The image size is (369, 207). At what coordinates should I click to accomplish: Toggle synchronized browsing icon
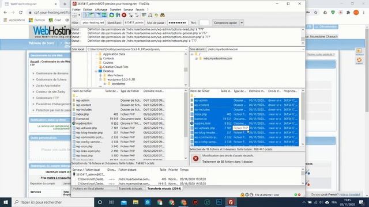pyautogui.click(x=156, y=16)
